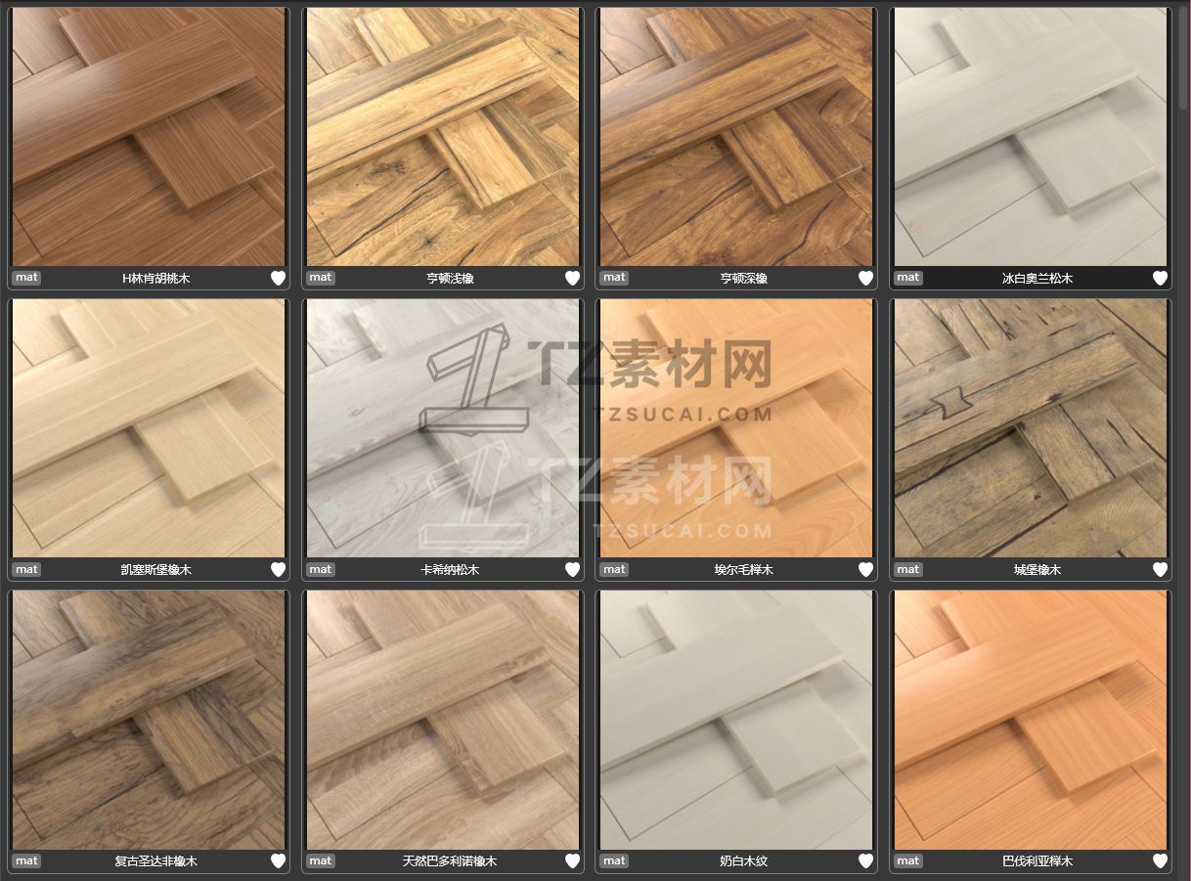
Task: Select the 复古圣达非橡木 vintage oak thumbnail
Action: pos(149,720)
